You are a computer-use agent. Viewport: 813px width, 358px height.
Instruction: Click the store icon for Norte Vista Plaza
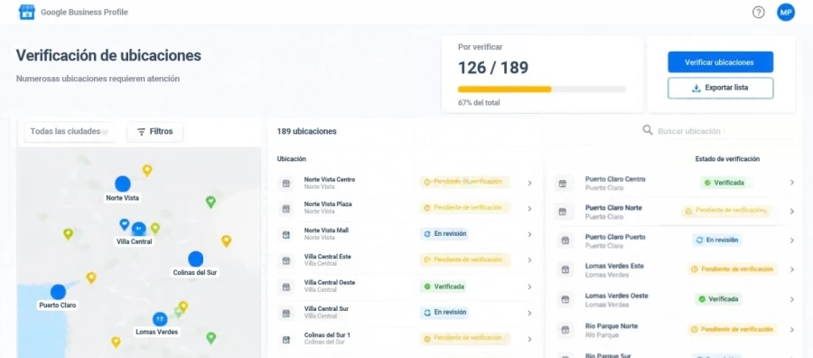click(x=285, y=209)
